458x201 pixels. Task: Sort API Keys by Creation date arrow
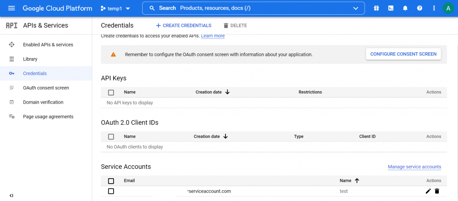coord(228,92)
